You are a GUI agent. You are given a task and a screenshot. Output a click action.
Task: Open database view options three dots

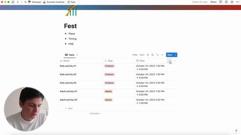tap(162, 55)
